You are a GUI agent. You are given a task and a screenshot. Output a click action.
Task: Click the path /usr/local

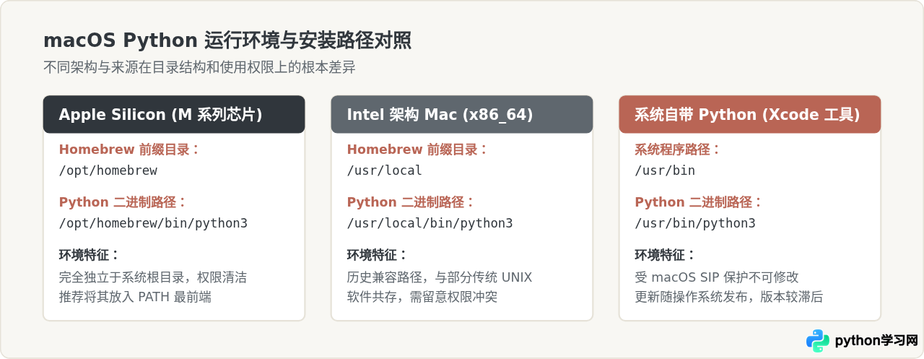pos(385,171)
